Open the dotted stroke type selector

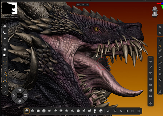click(x=5, y=32)
